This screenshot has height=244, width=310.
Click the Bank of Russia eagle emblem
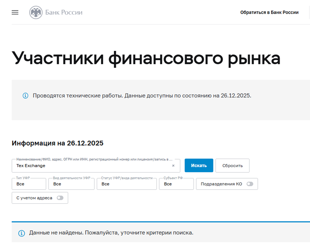click(x=36, y=13)
